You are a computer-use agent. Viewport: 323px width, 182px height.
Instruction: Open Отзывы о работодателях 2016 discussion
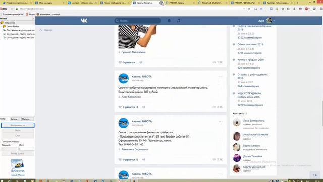252,76
